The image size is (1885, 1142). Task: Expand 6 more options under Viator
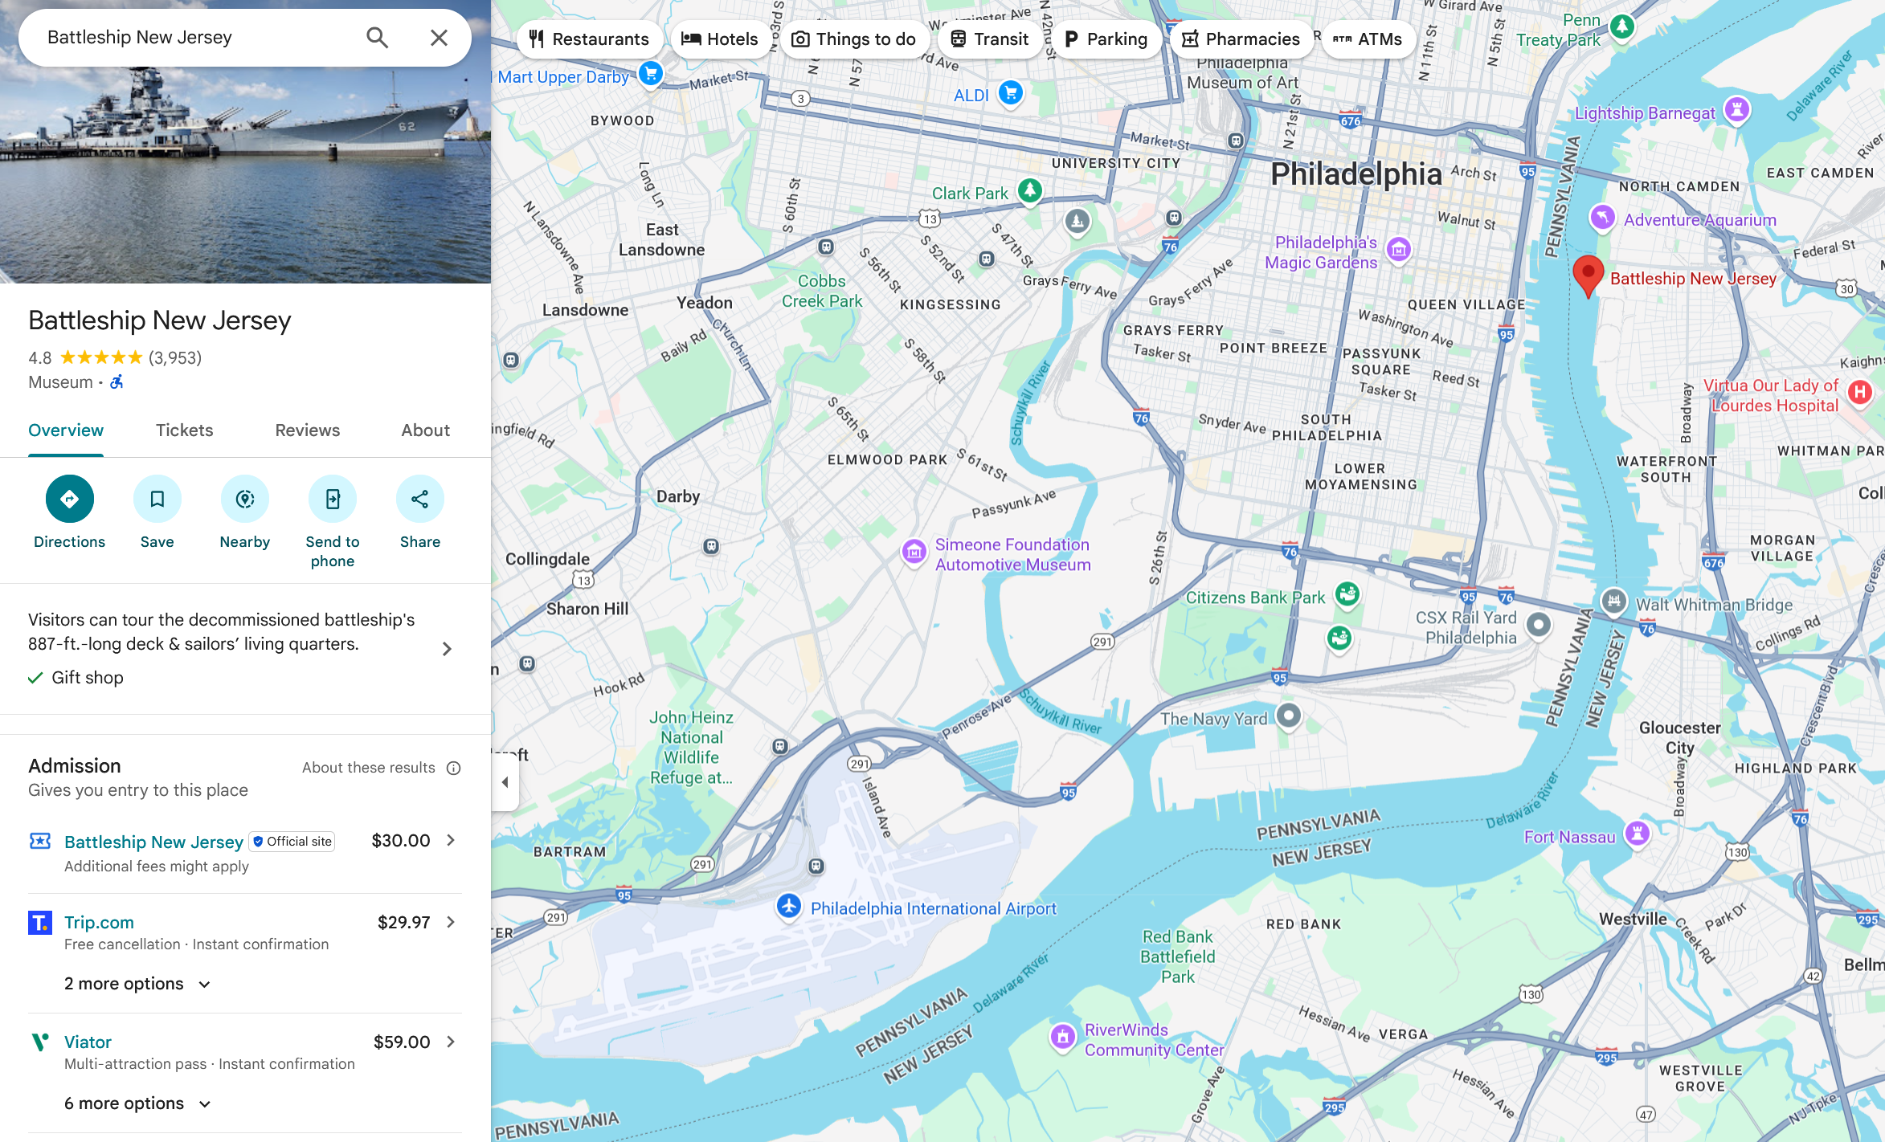point(137,1103)
